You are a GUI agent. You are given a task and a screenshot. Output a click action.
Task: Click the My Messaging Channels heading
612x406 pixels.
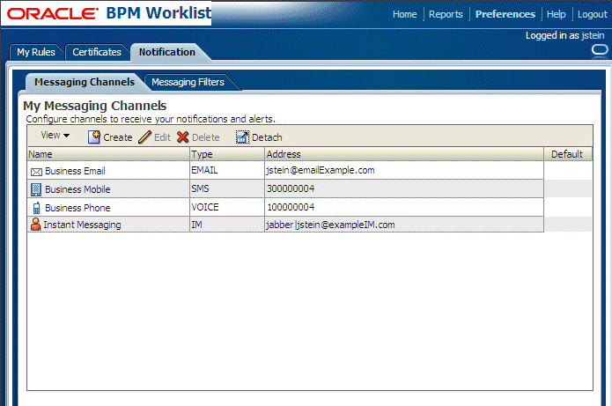95,106
